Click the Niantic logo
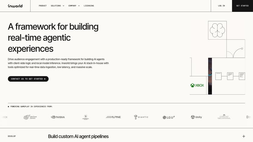The height and width of the screenshot is (142, 253). pos(141,117)
